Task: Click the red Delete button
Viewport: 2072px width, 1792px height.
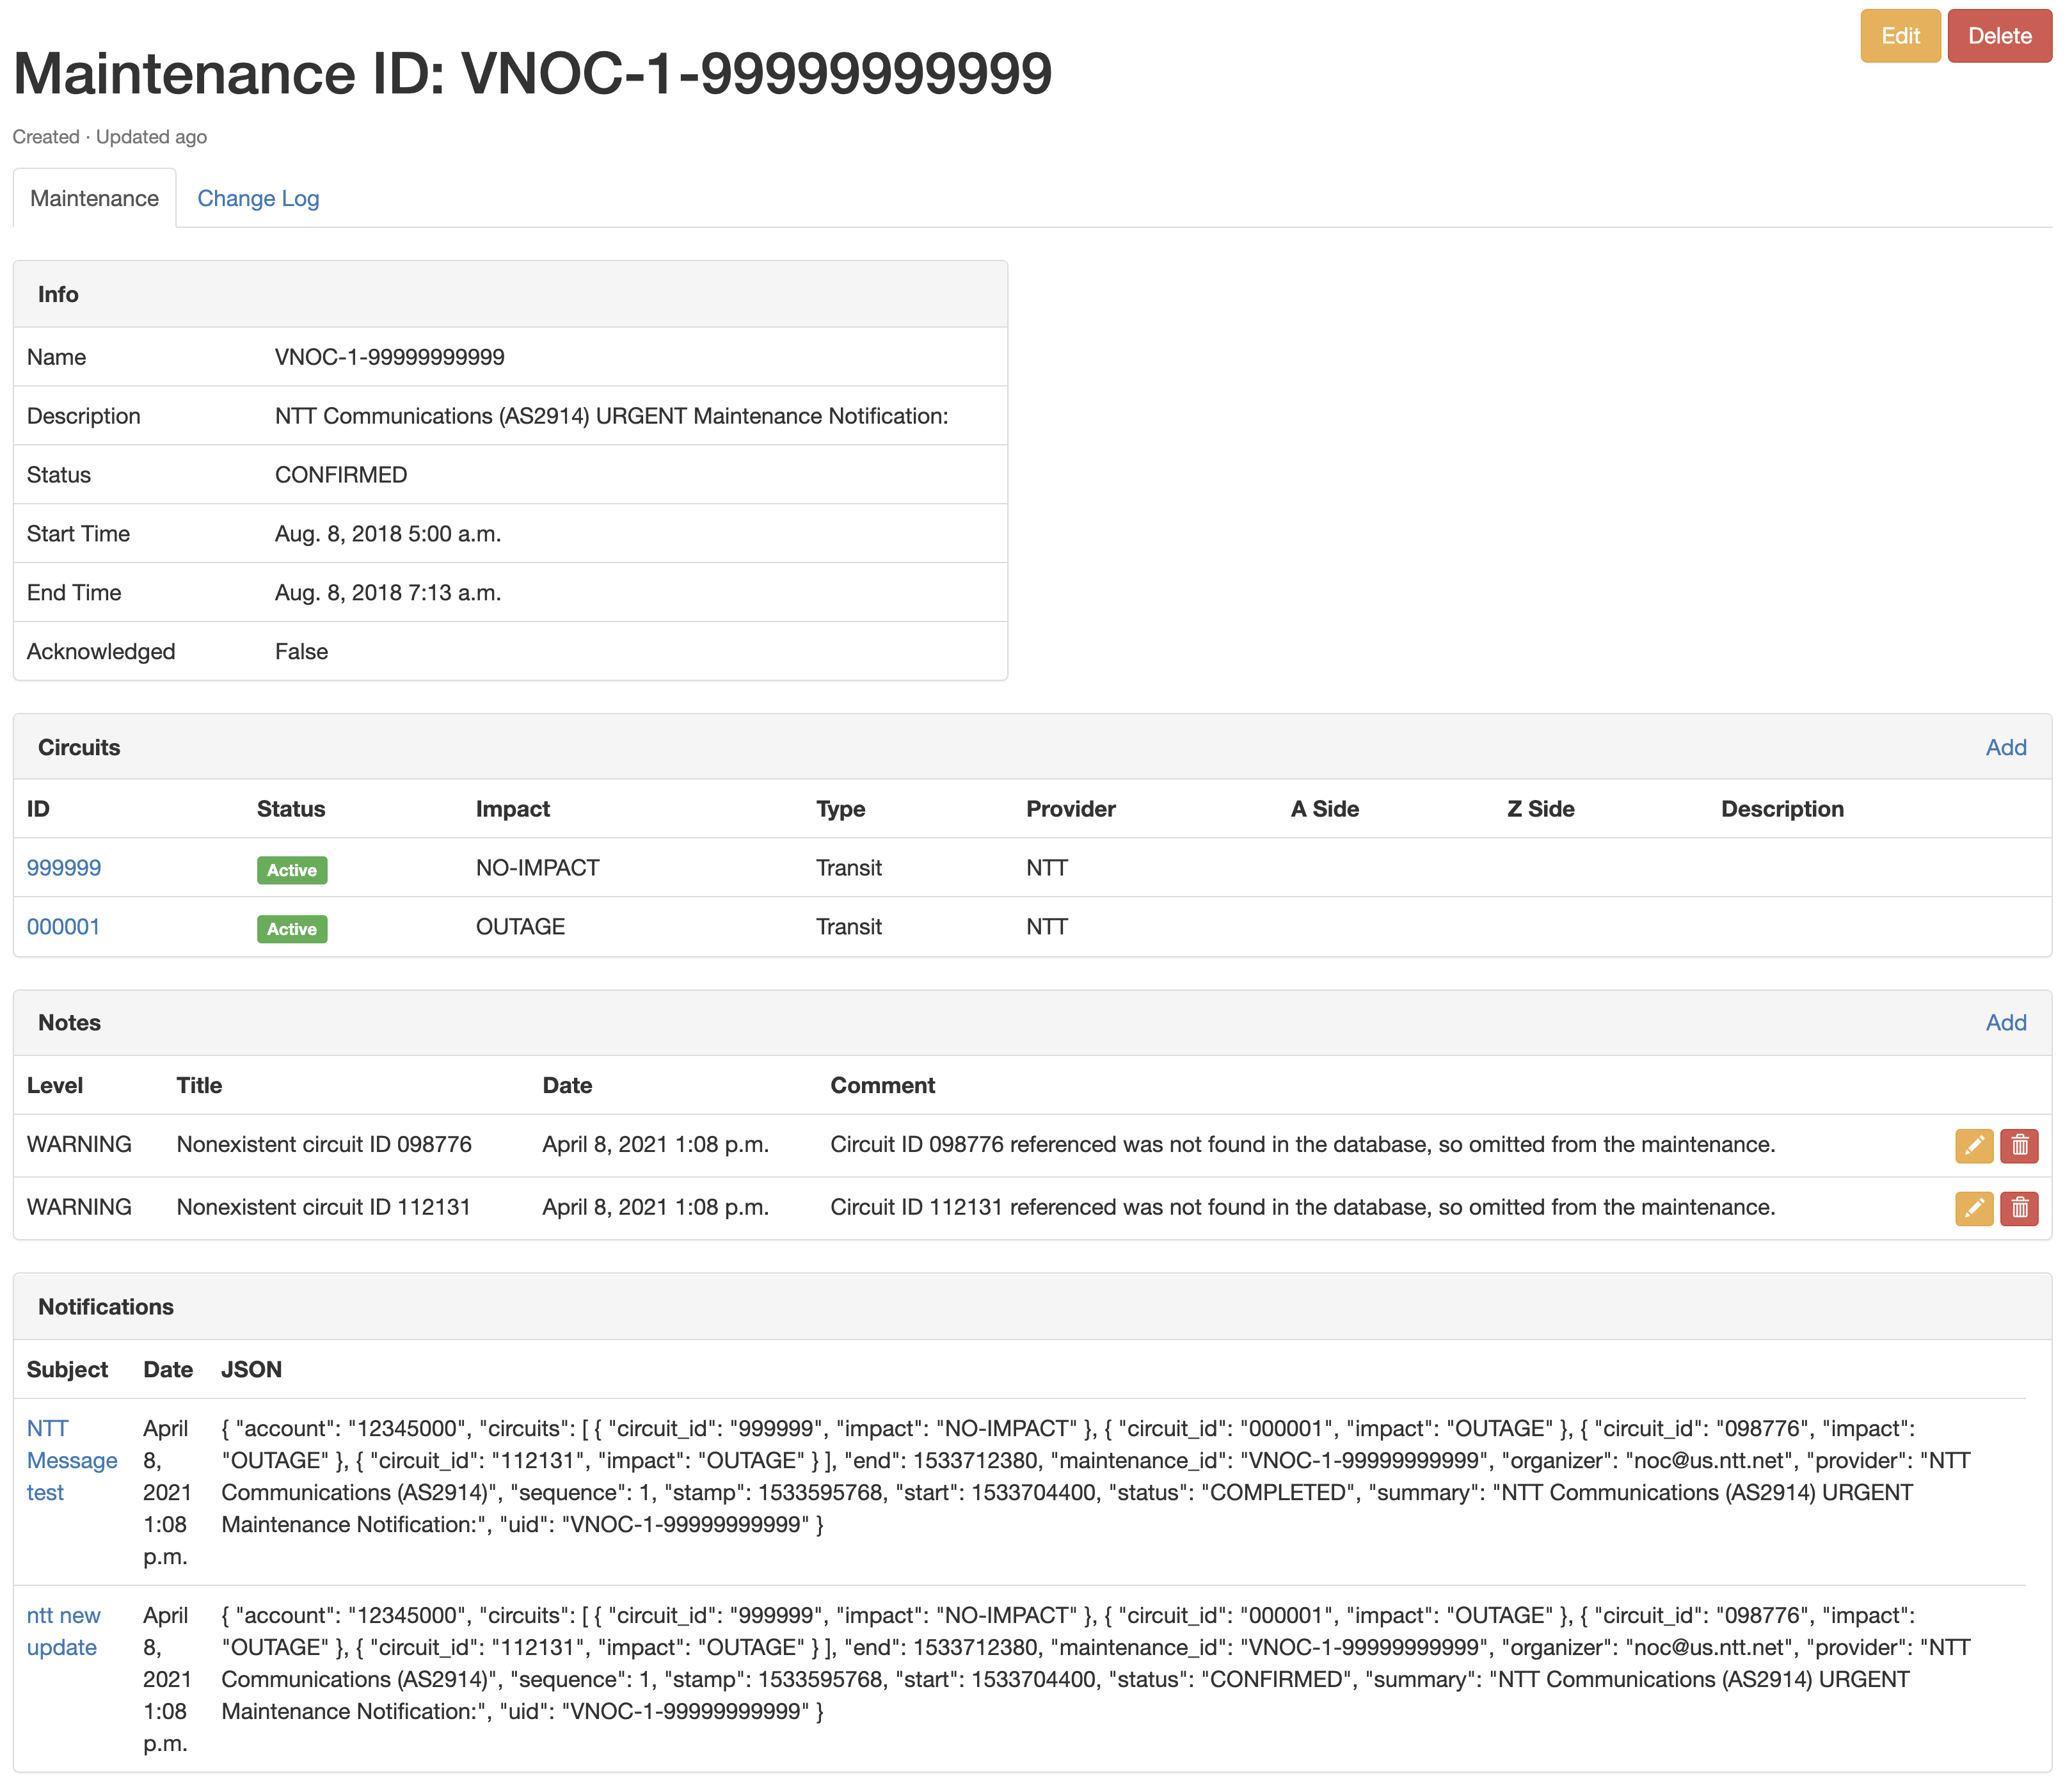Action: pos(1999,36)
